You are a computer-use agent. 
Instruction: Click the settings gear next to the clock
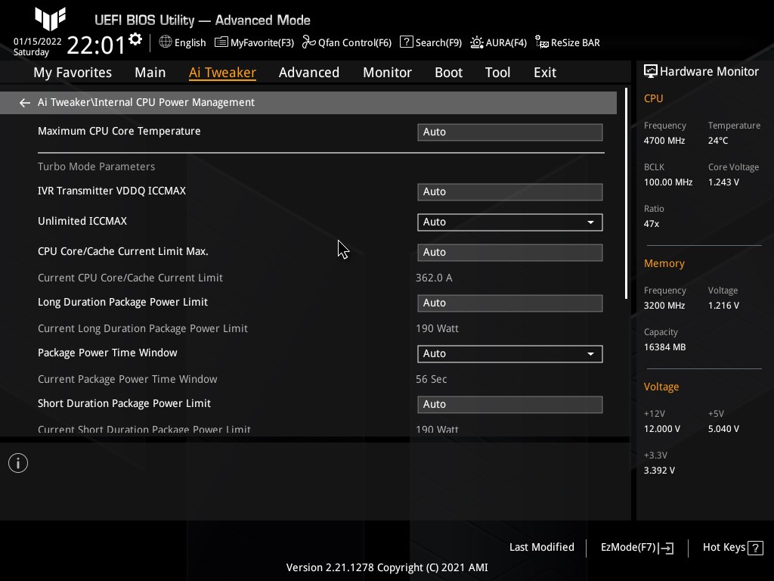tap(135, 39)
